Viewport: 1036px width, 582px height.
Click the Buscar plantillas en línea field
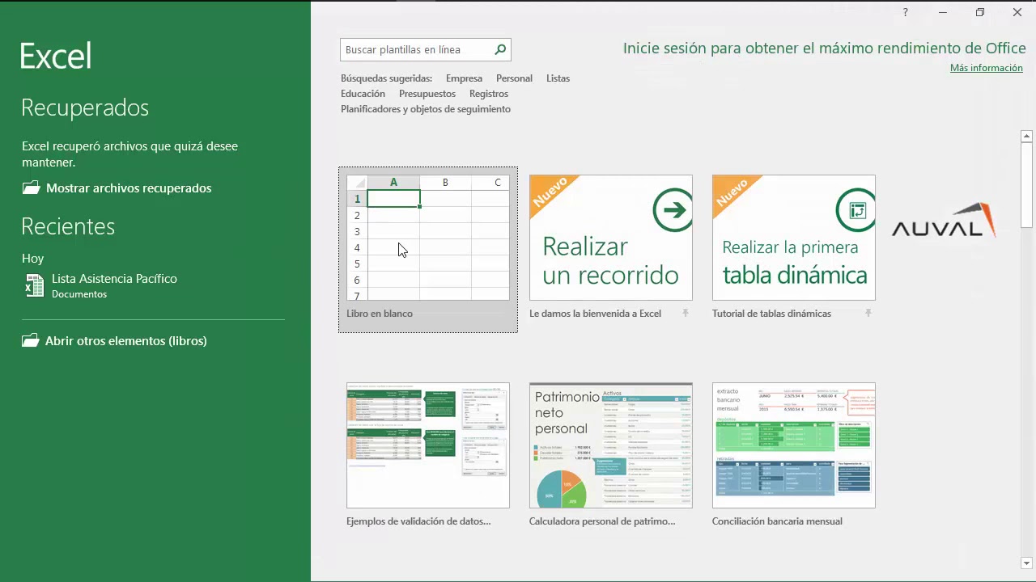coord(416,49)
